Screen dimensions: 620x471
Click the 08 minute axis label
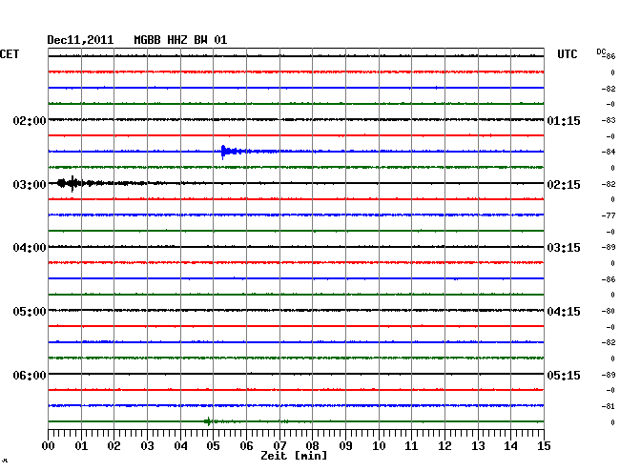312,445
